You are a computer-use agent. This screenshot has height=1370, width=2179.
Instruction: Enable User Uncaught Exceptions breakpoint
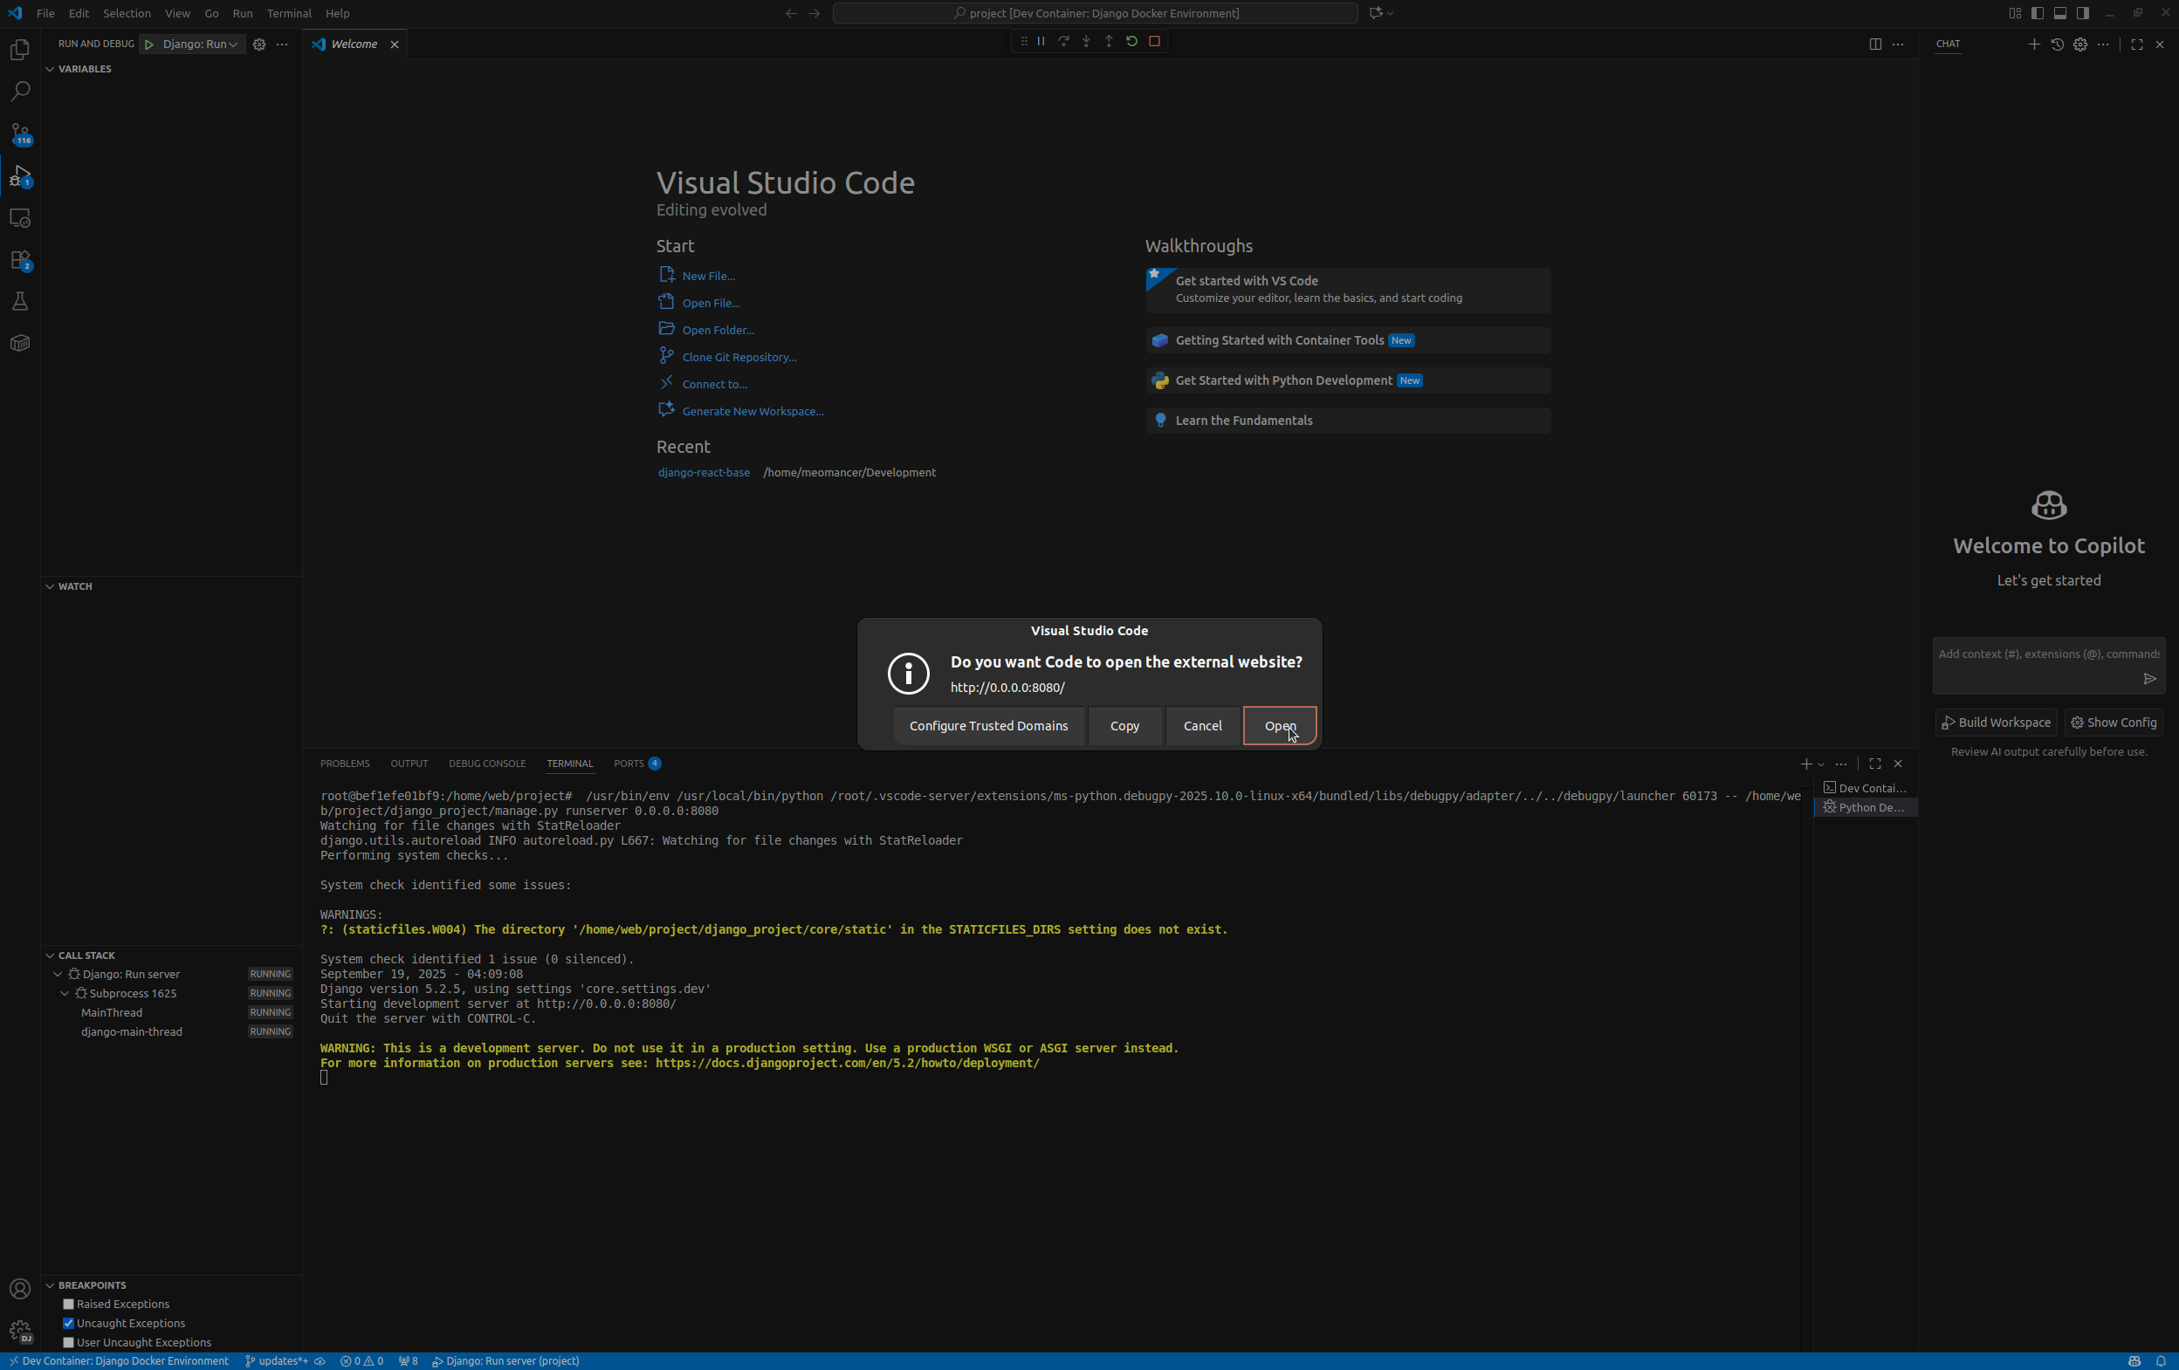(x=68, y=1342)
